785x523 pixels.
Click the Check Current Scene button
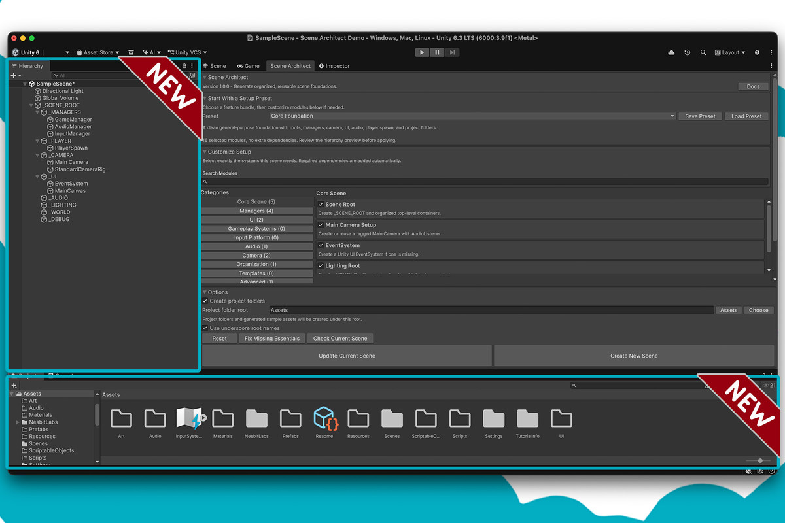point(340,339)
